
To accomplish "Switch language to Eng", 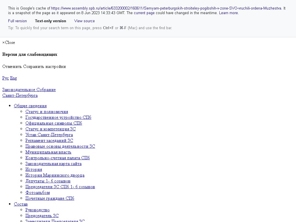I will tap(13, 78).
